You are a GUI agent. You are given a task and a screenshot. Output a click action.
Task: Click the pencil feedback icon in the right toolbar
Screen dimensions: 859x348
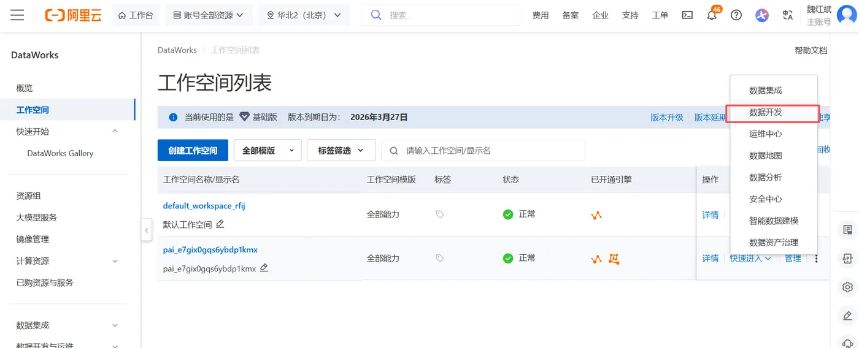tap(848, 316)
